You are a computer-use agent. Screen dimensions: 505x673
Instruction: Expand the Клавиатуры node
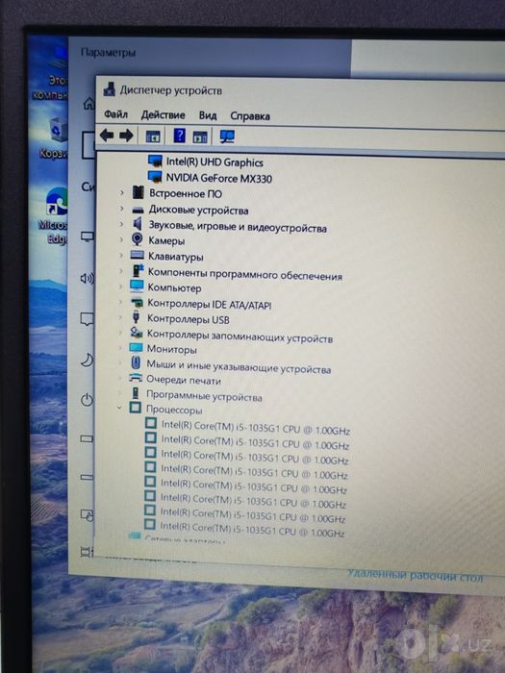pyautogui.click(x=121, y=256)
